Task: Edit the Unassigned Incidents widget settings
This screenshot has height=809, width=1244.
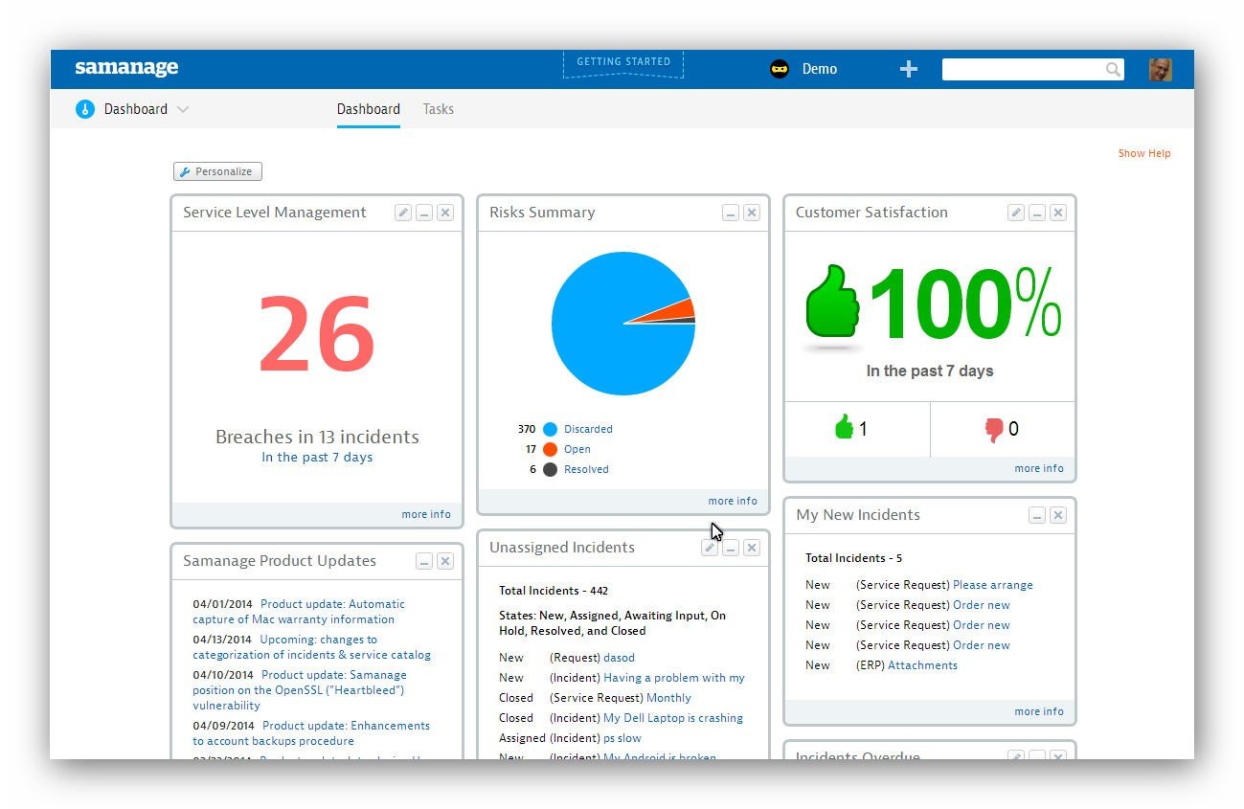Action: click(710, 548)
